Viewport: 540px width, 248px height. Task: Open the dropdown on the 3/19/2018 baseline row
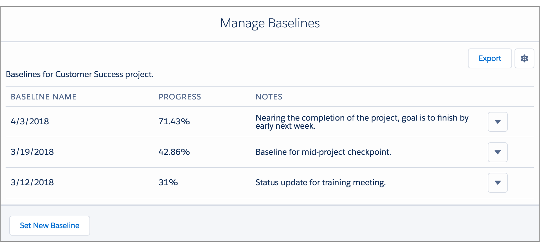(x=497, y=152)
